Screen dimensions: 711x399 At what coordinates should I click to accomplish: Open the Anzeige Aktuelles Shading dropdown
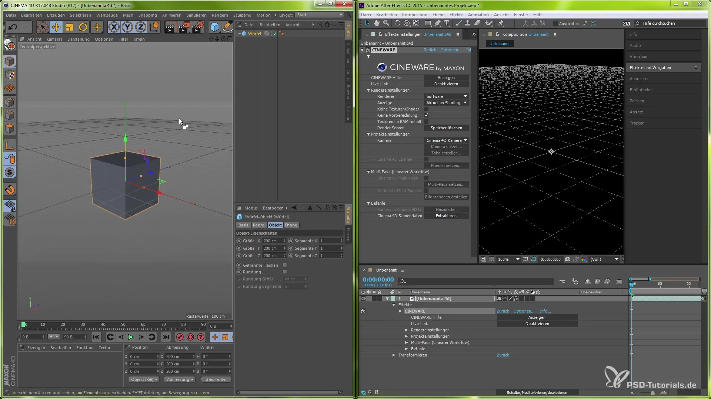tap(446, 103)
